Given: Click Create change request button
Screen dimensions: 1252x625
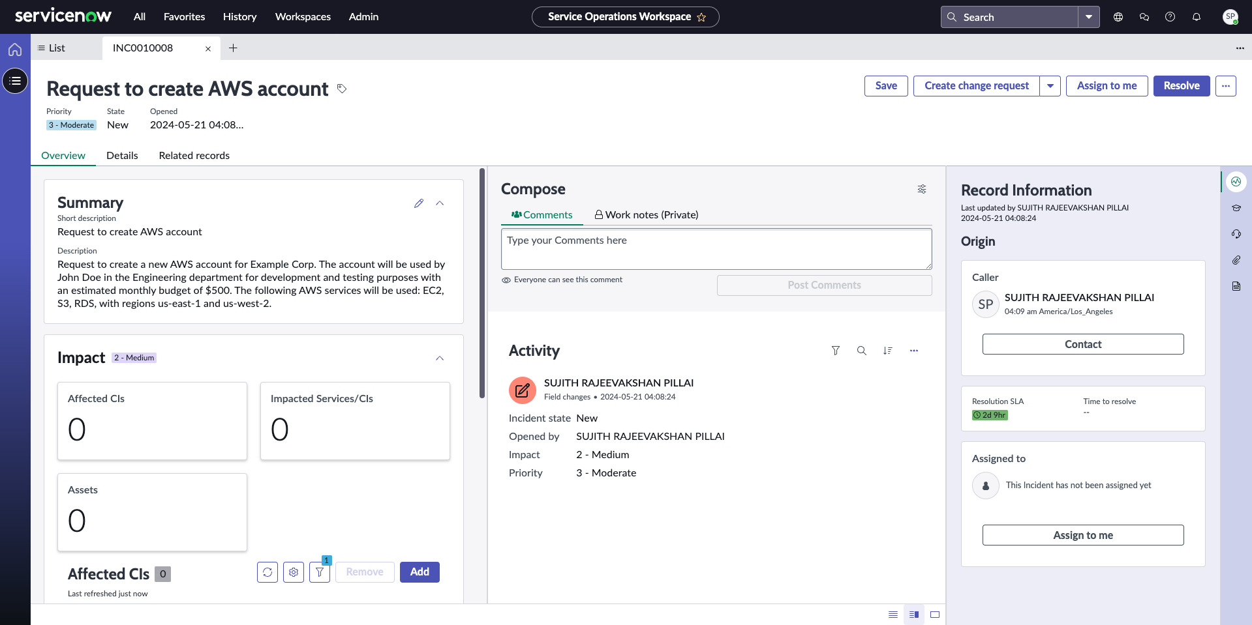Looking at the screenshot, I should 977,86.
